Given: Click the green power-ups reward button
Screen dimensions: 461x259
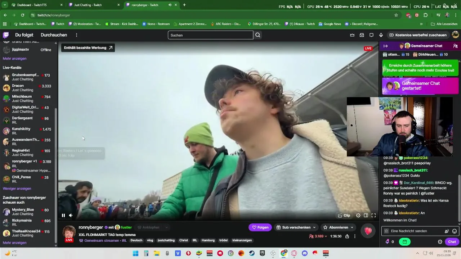Looking at the screenshot, I should pyautogui.click(x=405, y=242).
